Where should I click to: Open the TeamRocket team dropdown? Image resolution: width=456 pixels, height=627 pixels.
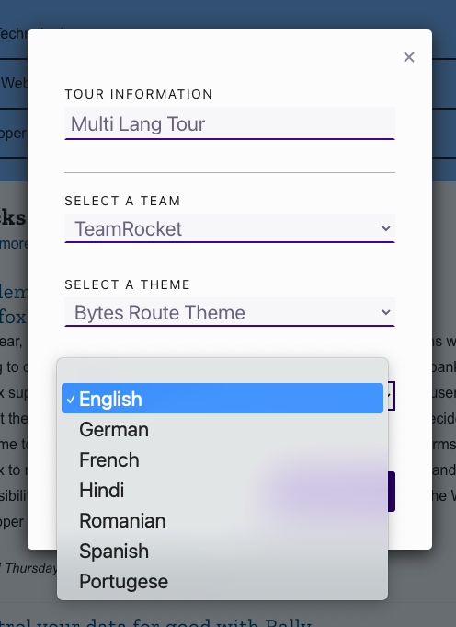(x=230, y=228)
